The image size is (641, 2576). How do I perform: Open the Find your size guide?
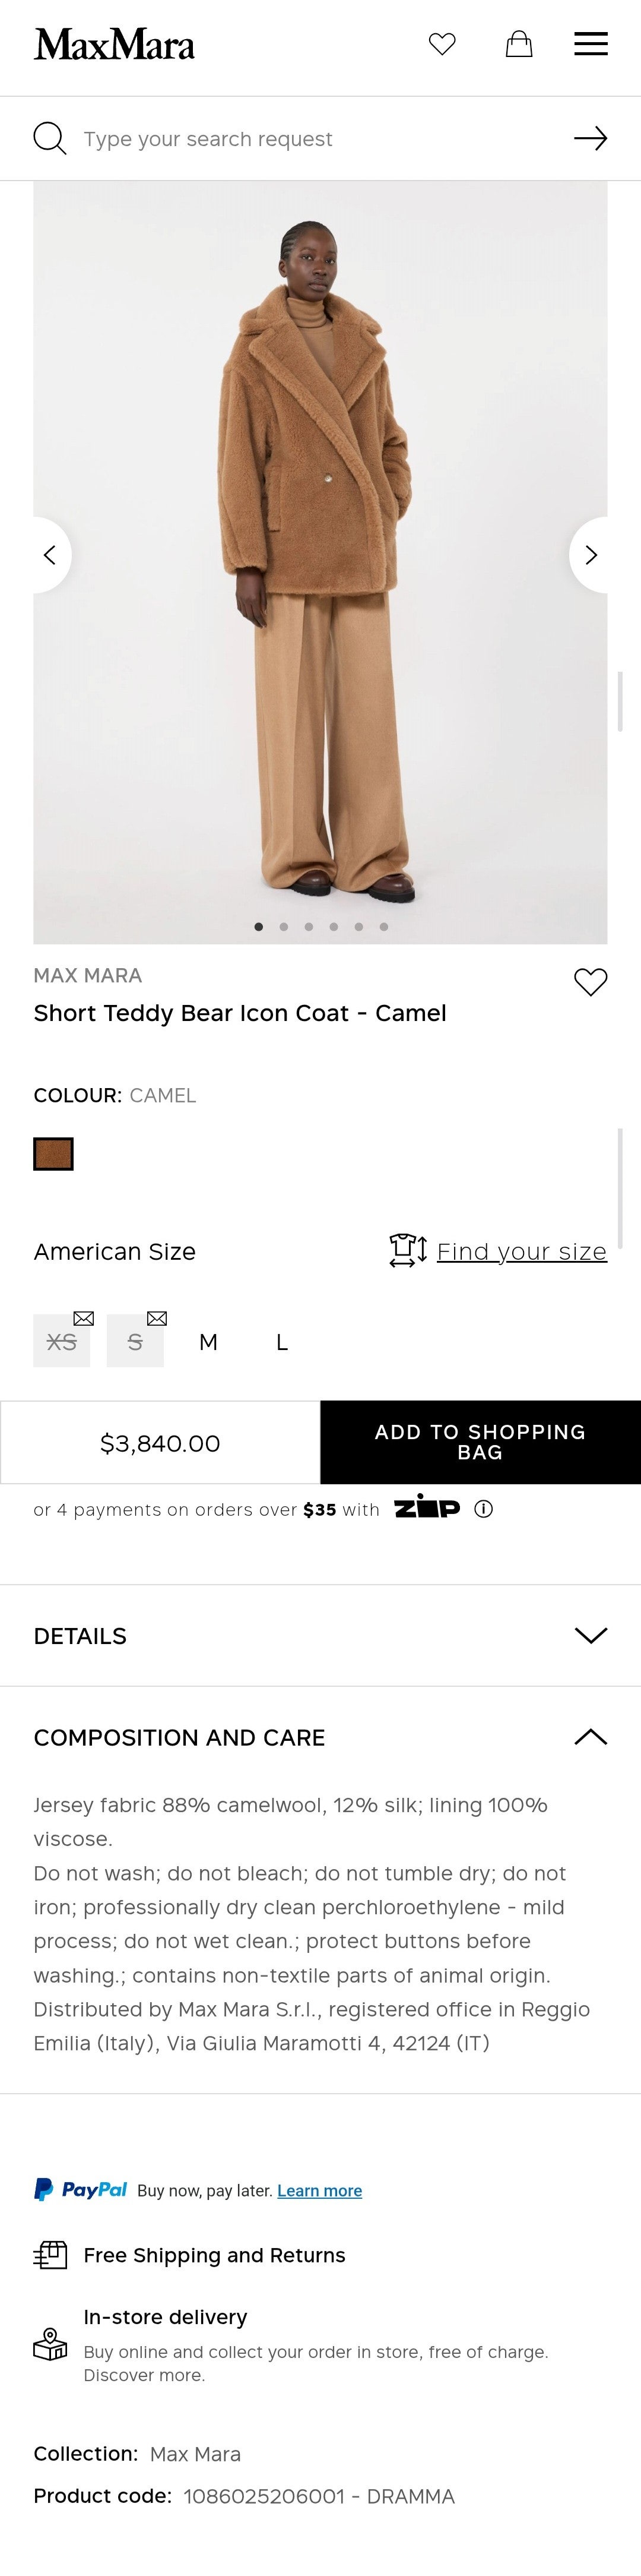click(521, 1251)
